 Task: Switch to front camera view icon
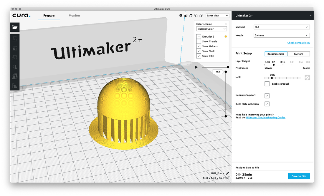186,16
